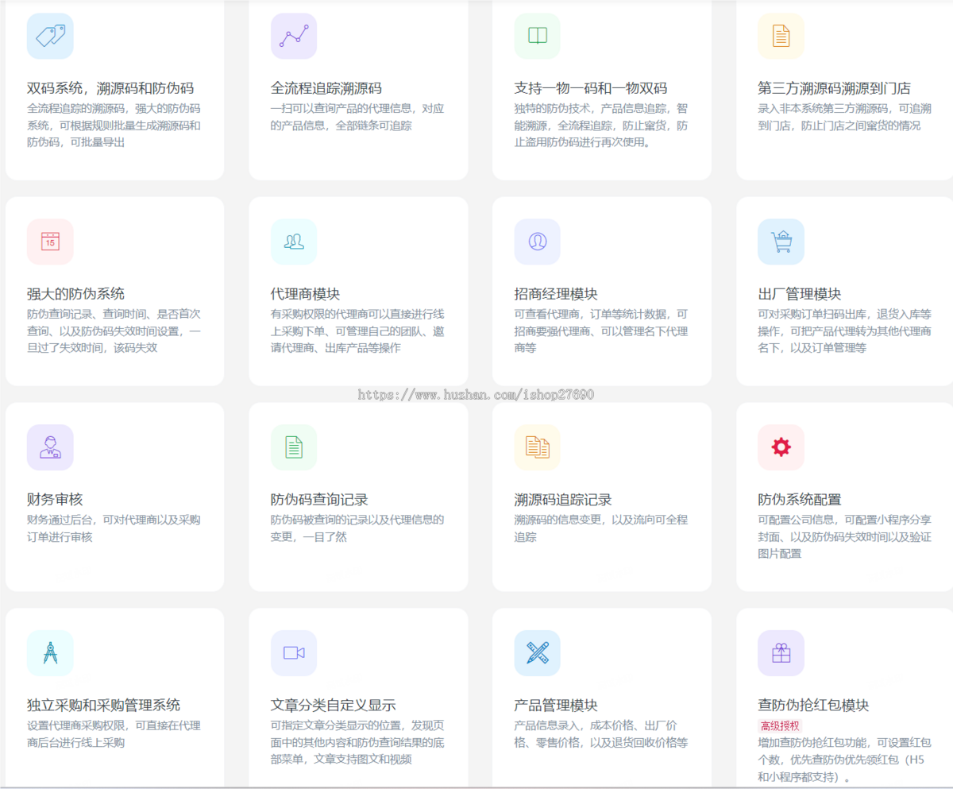Image resolution: width=953 pixels, height=789 pixels.
Task: Click the document icon above 第三方溯源码溯源到门店
Action: (x=781, y=36)
